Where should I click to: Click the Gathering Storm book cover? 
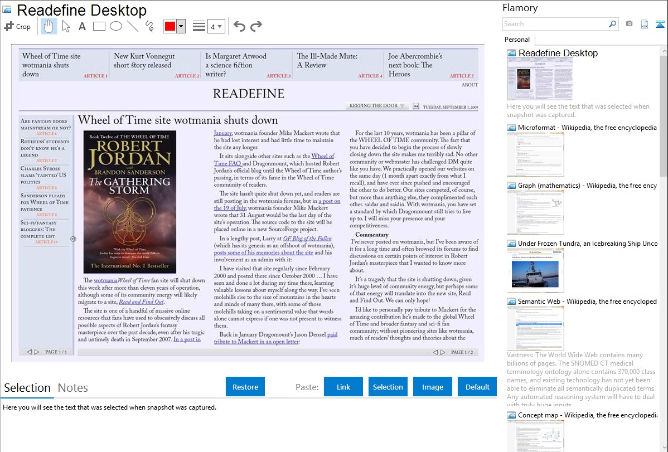129,202
